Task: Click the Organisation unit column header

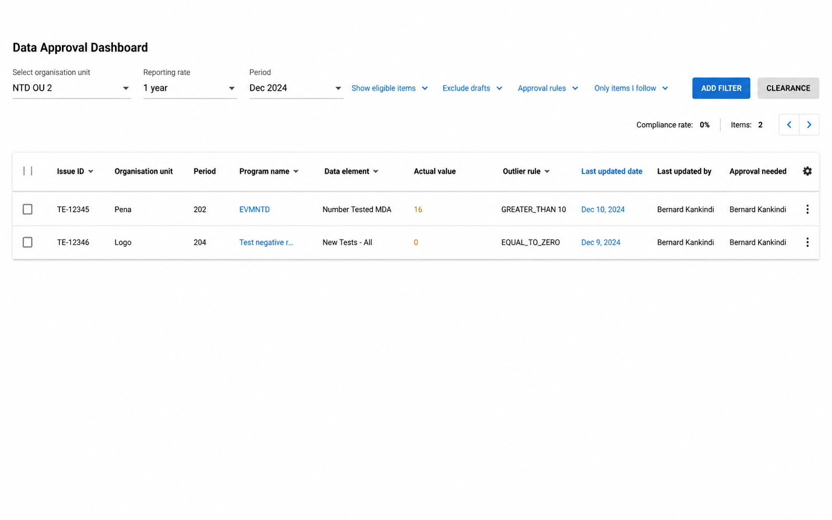Action: (143, 171)
